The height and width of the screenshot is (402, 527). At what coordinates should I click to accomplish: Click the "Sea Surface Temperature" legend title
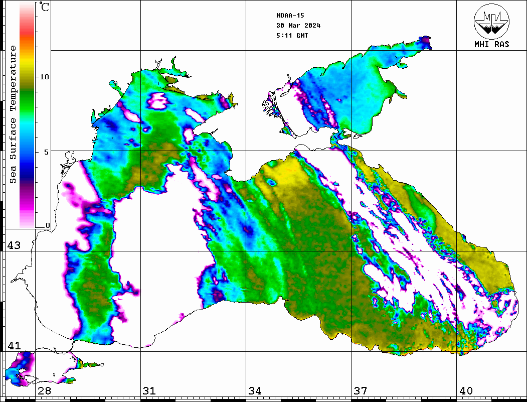click(13, 114)
